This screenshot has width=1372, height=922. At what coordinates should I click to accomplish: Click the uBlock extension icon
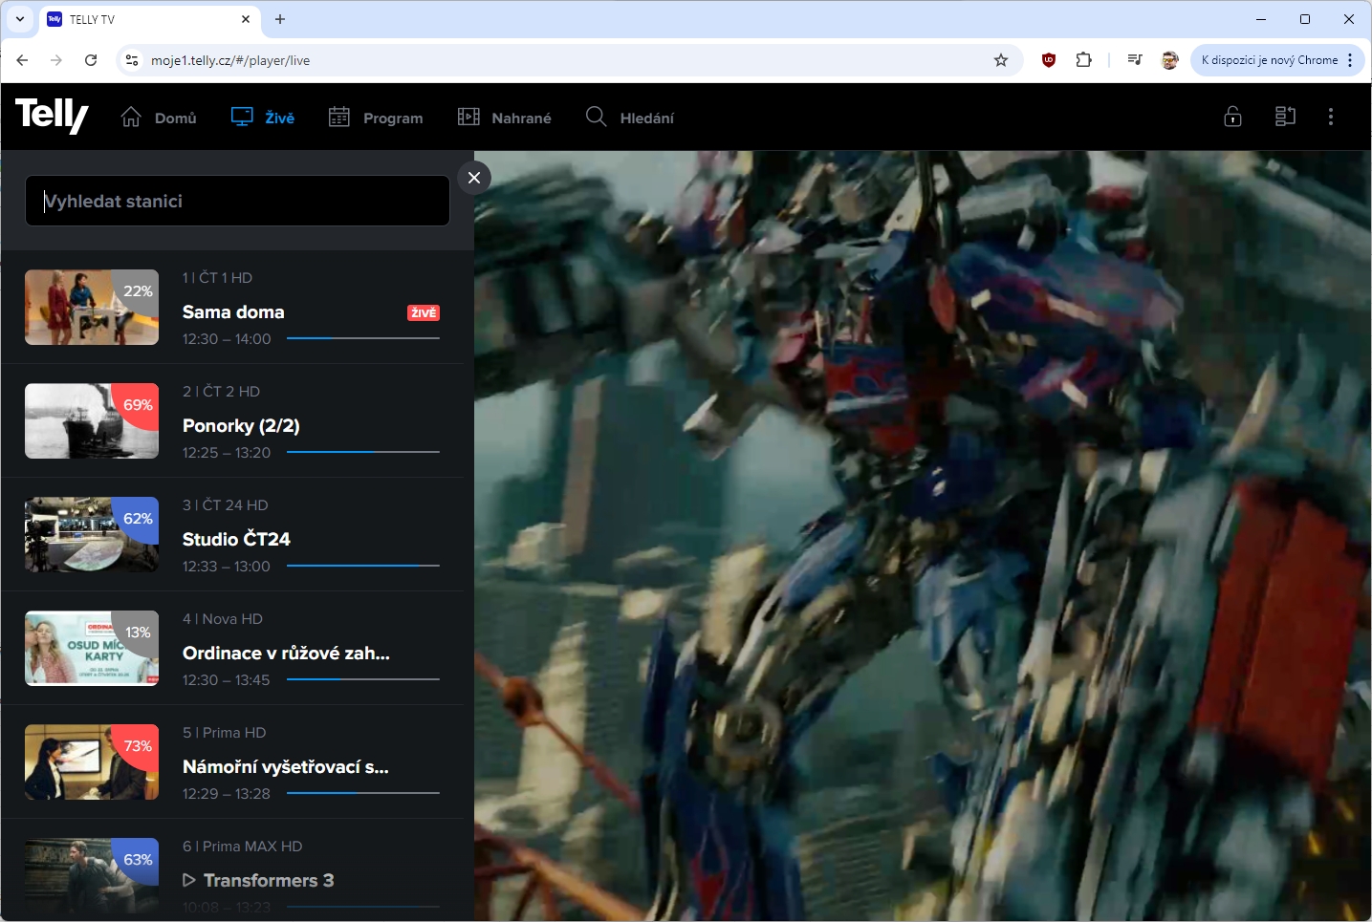pyautogui.click(x=1049, y=60)
